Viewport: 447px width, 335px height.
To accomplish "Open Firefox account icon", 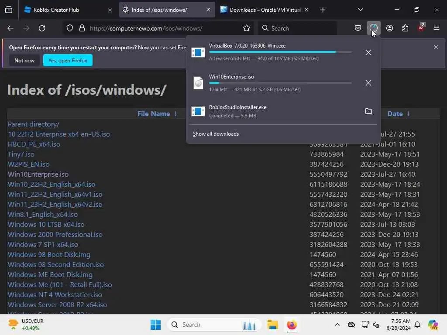I will (389, 28).
